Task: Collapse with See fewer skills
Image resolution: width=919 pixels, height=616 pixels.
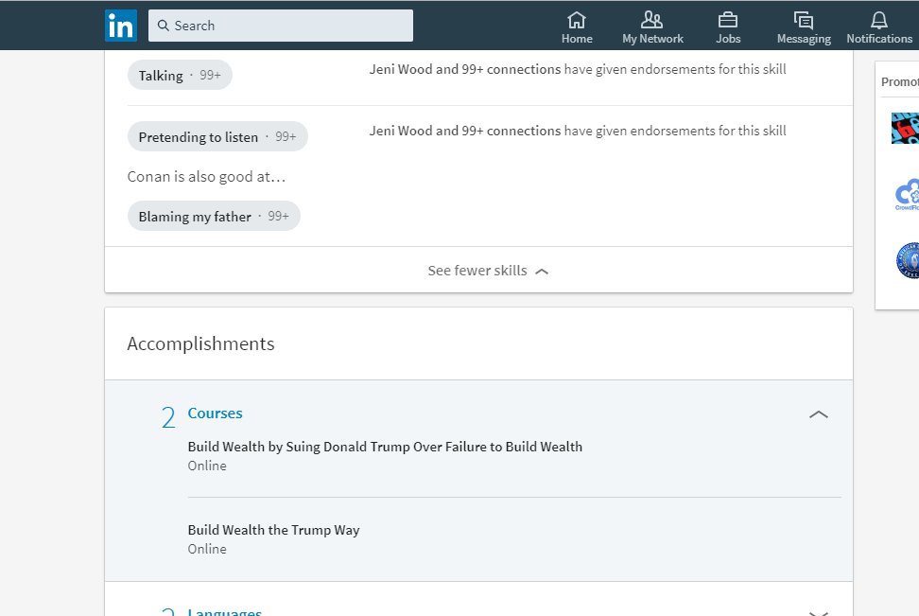Action: (x=488, y=271)
